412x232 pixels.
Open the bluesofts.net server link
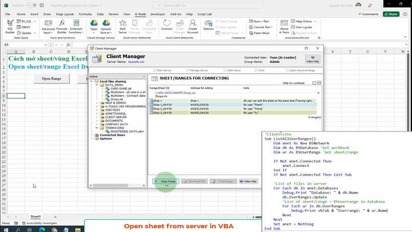[x=136, y=62]
